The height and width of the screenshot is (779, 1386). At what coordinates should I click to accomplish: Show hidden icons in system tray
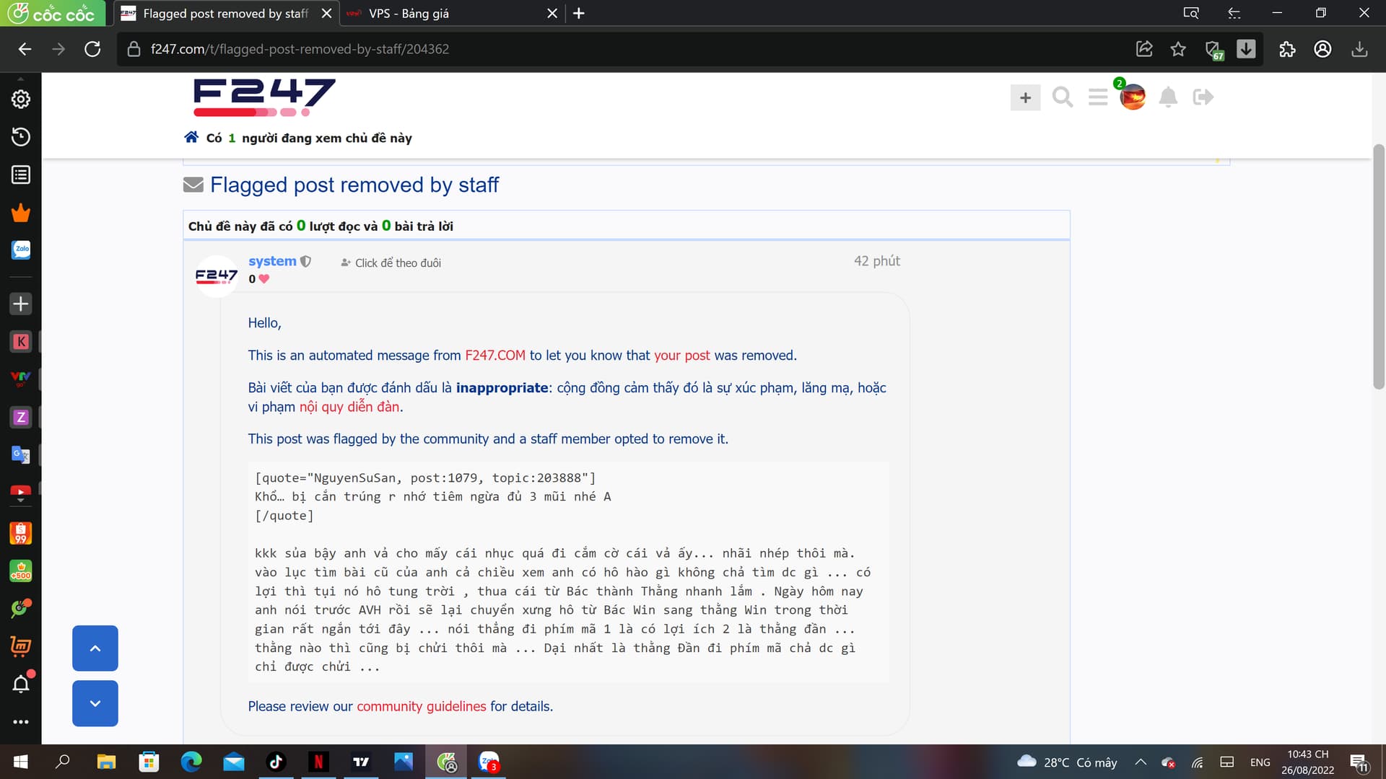pos(1141,762)
